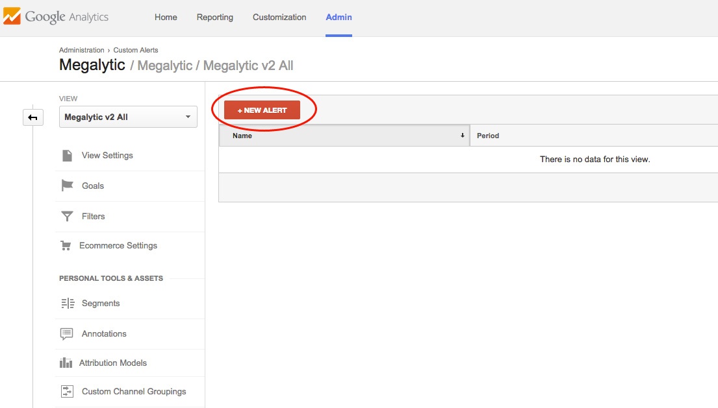
Task: Click the Goals flag icon
Action: 67,186
